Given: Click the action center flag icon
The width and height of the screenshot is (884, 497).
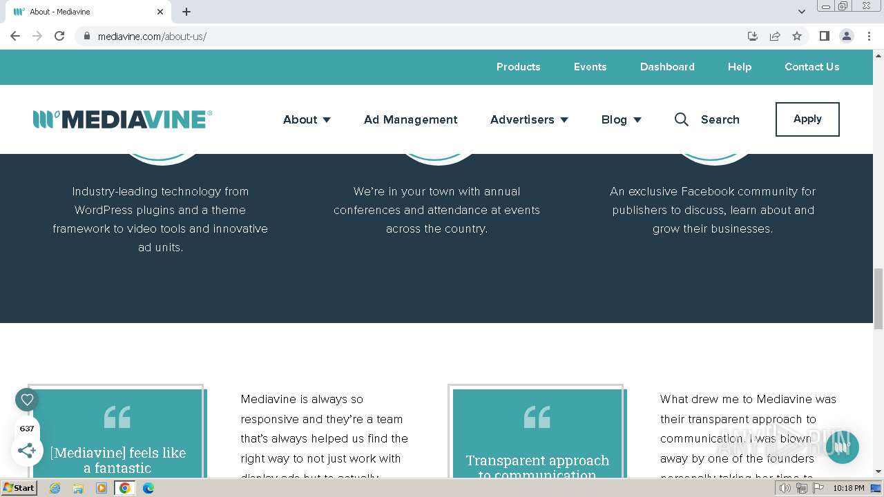Looking at the screenshot, I should click(x=818, y=488).
